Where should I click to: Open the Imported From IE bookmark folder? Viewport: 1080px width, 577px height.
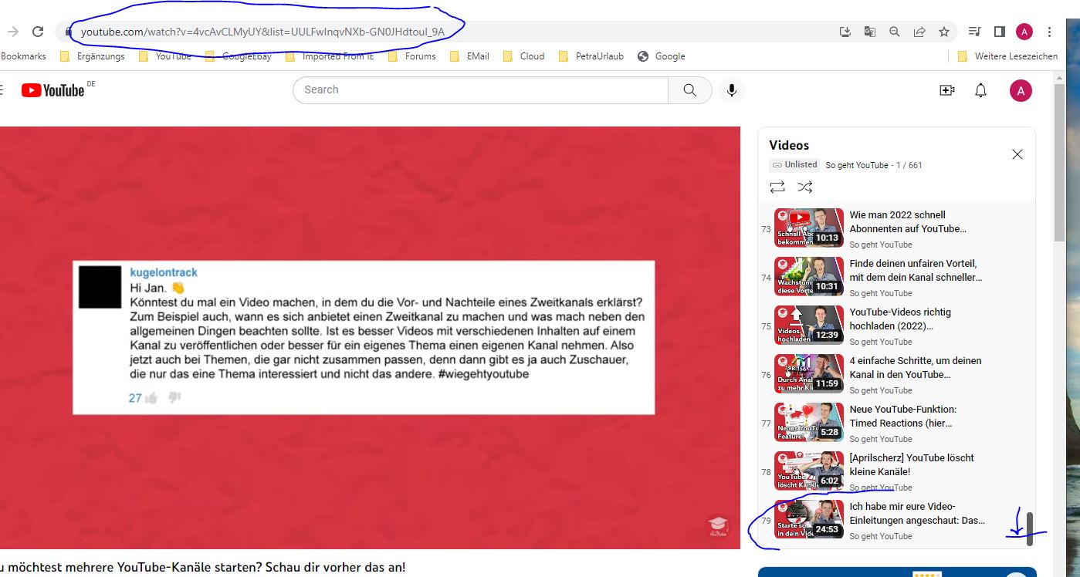330,56
